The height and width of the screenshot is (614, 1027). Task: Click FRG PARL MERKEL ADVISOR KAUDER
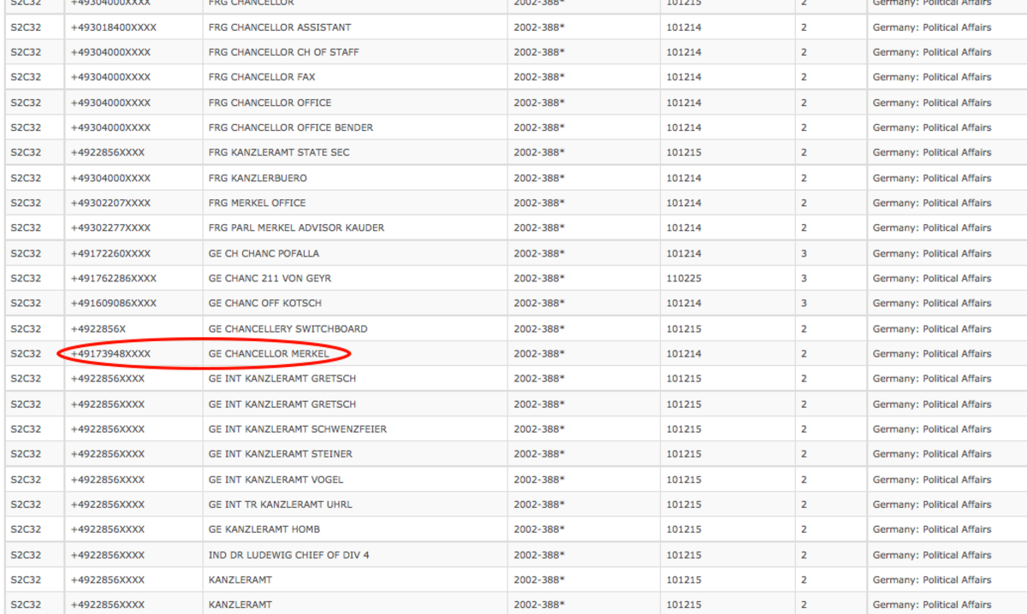click(296, 227)
